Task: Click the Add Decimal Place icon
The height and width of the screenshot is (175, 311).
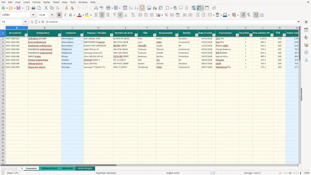Action: pos(185,15)
